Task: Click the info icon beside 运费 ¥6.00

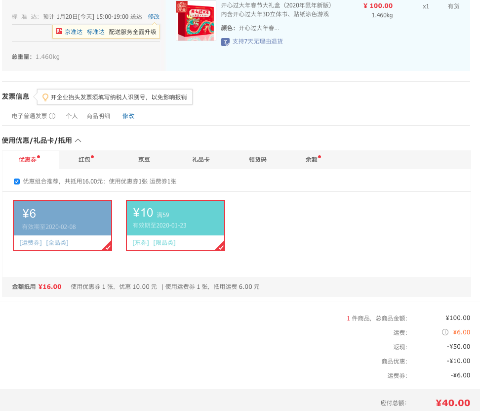Action: point(445,332)
